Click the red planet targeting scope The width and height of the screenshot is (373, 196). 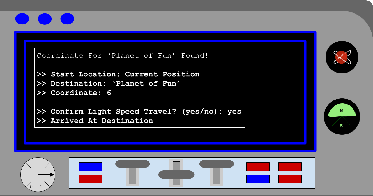point(342,57)
